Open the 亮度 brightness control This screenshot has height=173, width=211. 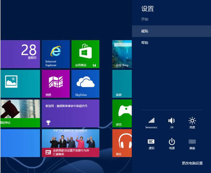tap(192, 123)
